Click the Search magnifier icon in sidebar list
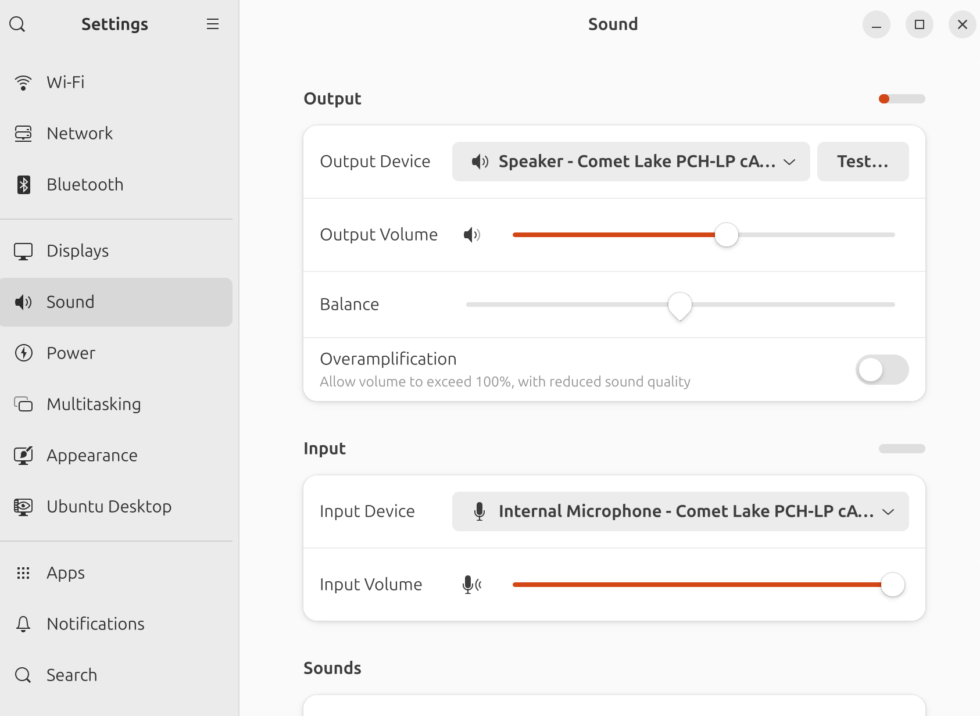The image size is (980, 716). 23,675
